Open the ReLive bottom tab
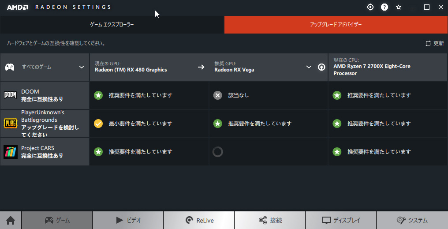448x229 pixels. point(199,220)
